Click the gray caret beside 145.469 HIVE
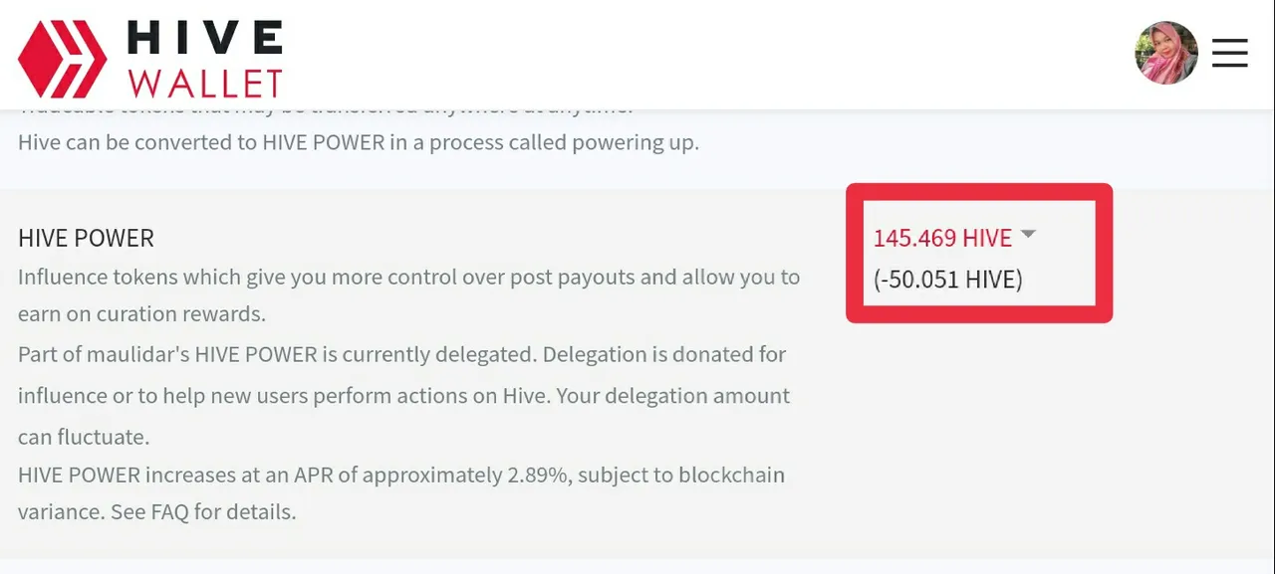The width and height of the screenshot is (1275, 574). click(1029, 235)
